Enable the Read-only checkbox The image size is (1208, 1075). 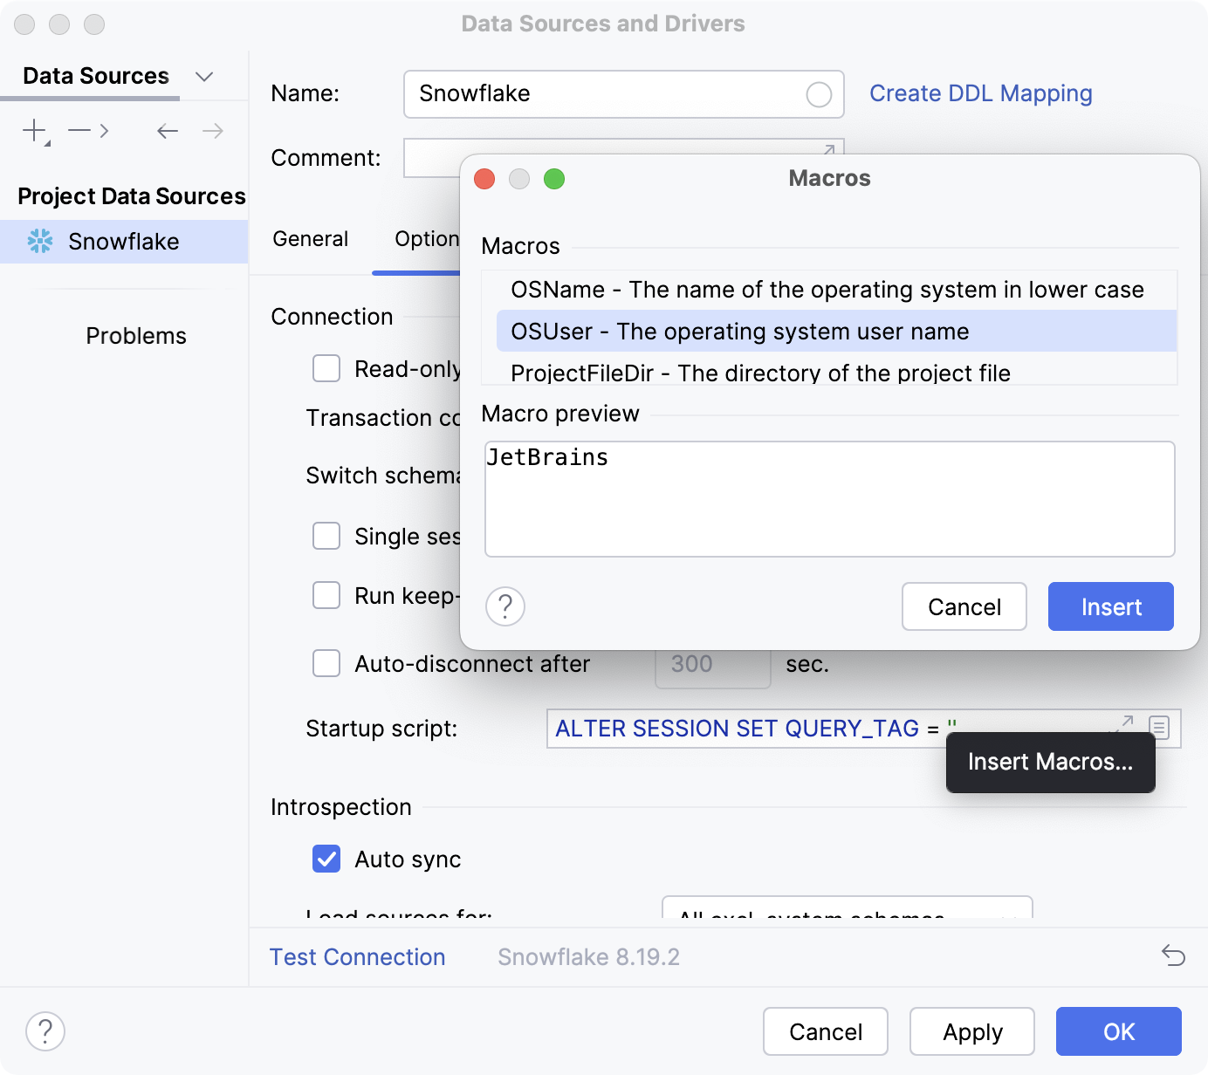326,368
